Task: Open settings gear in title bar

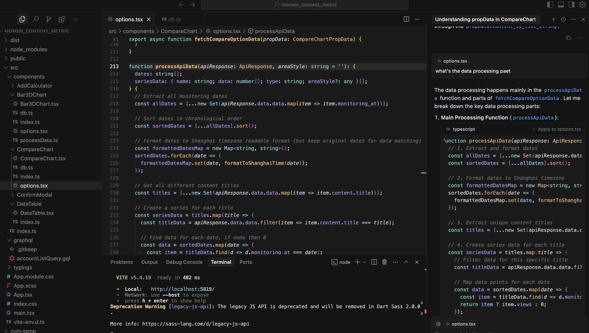Action: pyautogui.click(x=583, y=5)
